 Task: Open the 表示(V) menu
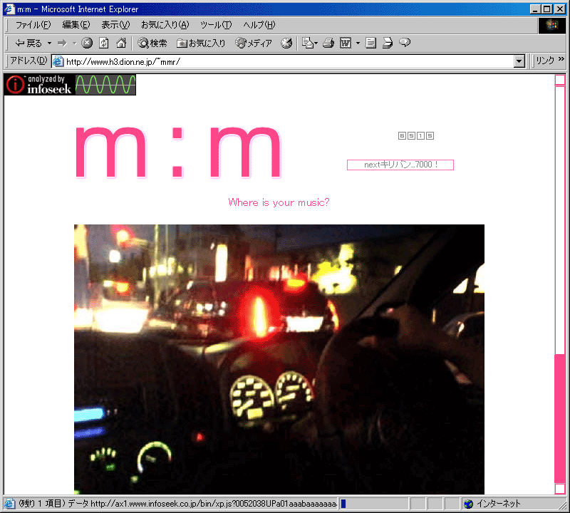point(115,25)
